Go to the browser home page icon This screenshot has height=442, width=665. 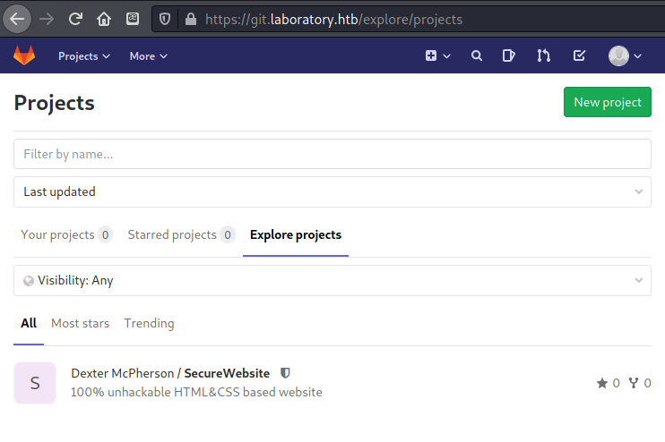[x=104, y=19]
